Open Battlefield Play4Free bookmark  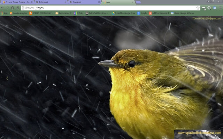97,13
